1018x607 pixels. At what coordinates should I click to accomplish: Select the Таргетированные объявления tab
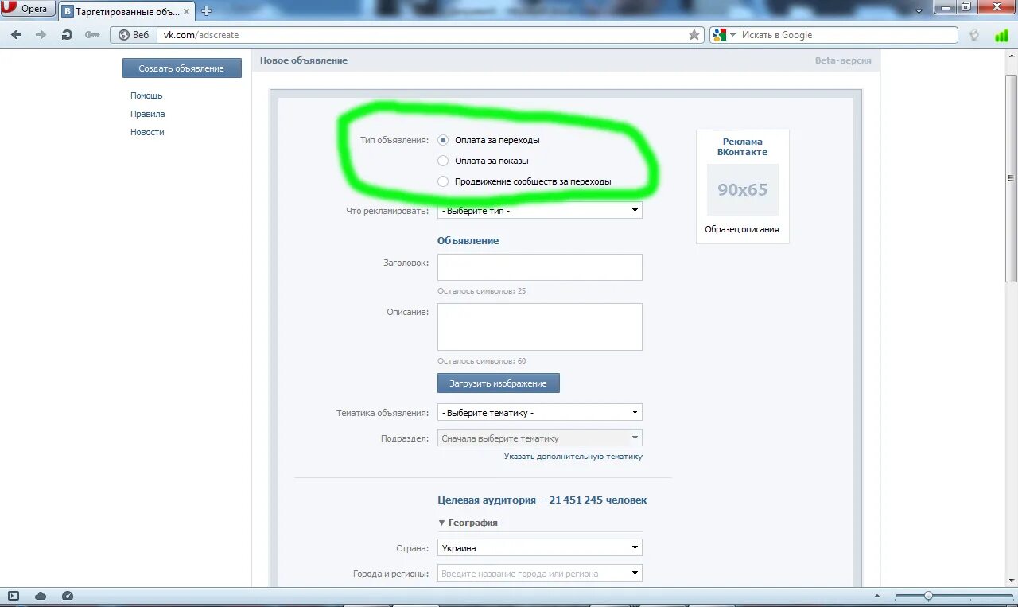[x=127, y=11]
